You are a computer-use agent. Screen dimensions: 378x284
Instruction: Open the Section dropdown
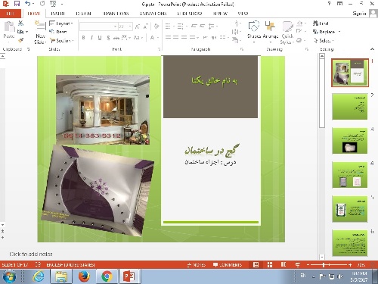(x=62, y=40)
